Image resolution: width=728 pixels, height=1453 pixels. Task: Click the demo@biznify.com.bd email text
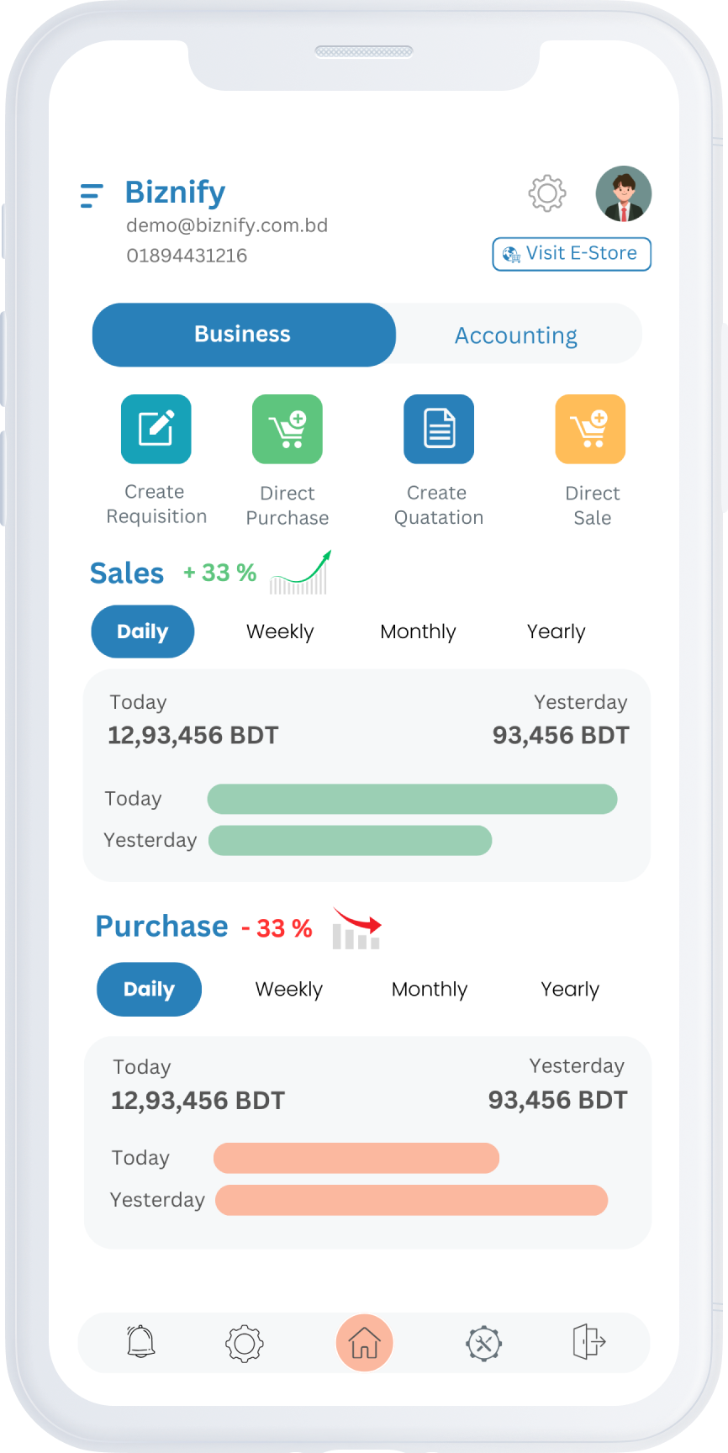click(x=227, y=225)
